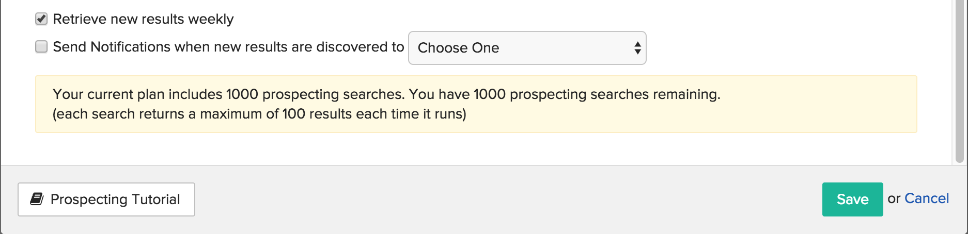Image resolution: width=968 pixels, height=234 pixels.
Task: Click the blank white area below the notice
Action: 476,149
